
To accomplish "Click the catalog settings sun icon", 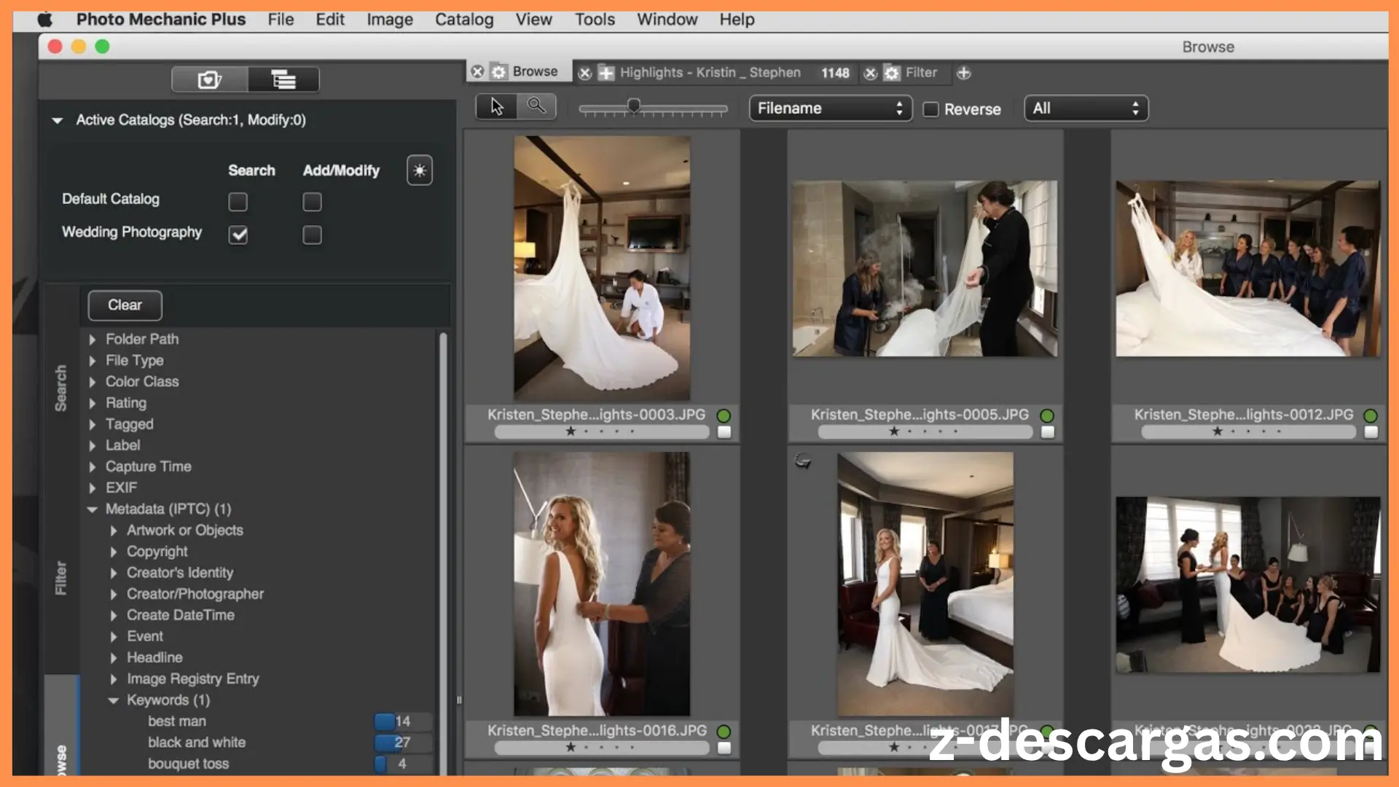I will (420, 171).
